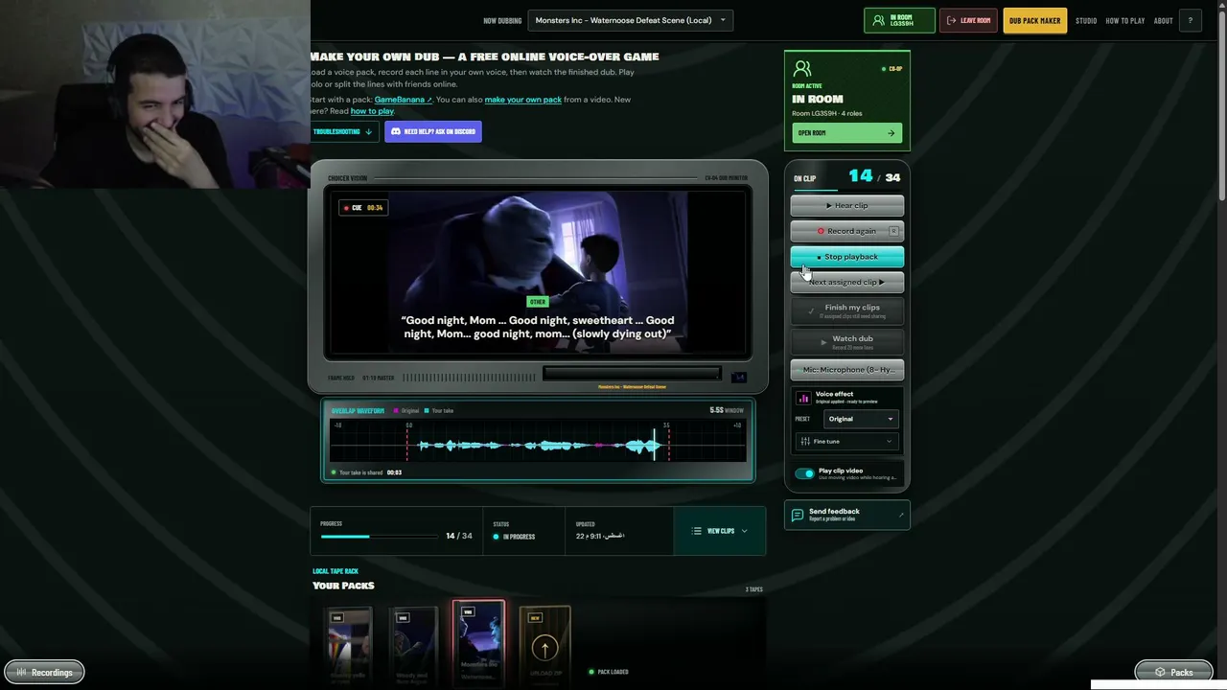Open the Dub Pack Maker
The height and width of the screenshot is (690, 1227).
pyautogui.click(x=1035, y=20)
